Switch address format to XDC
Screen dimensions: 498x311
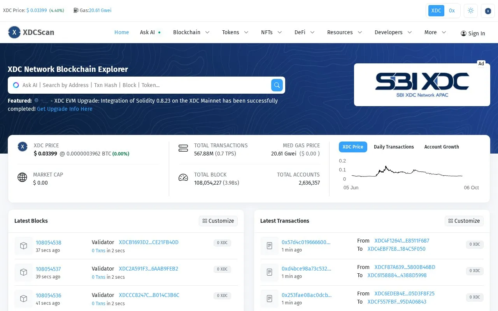click(436, 10)
